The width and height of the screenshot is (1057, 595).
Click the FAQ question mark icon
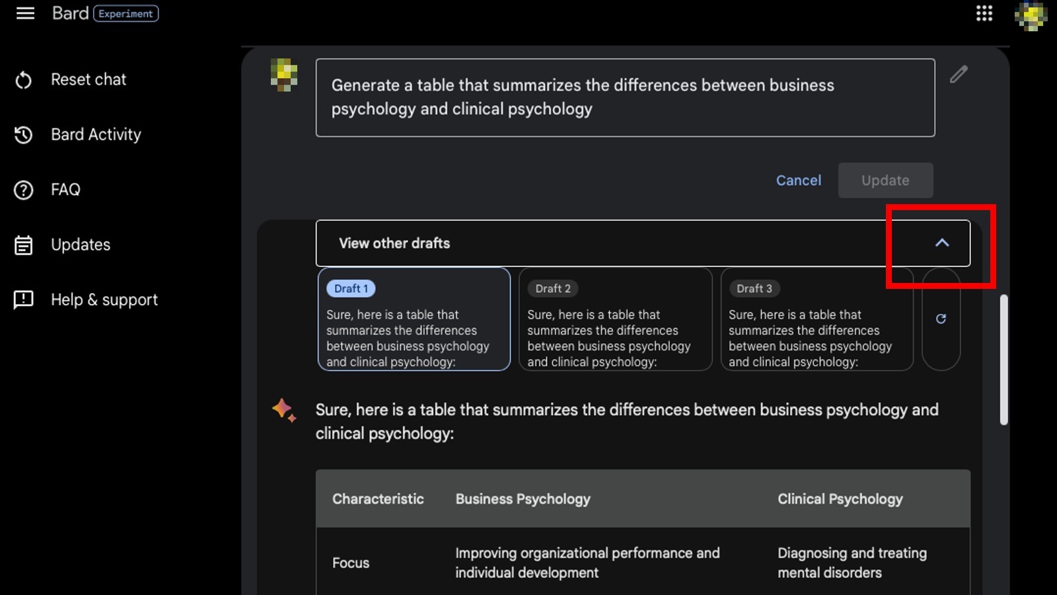point(24,190)
